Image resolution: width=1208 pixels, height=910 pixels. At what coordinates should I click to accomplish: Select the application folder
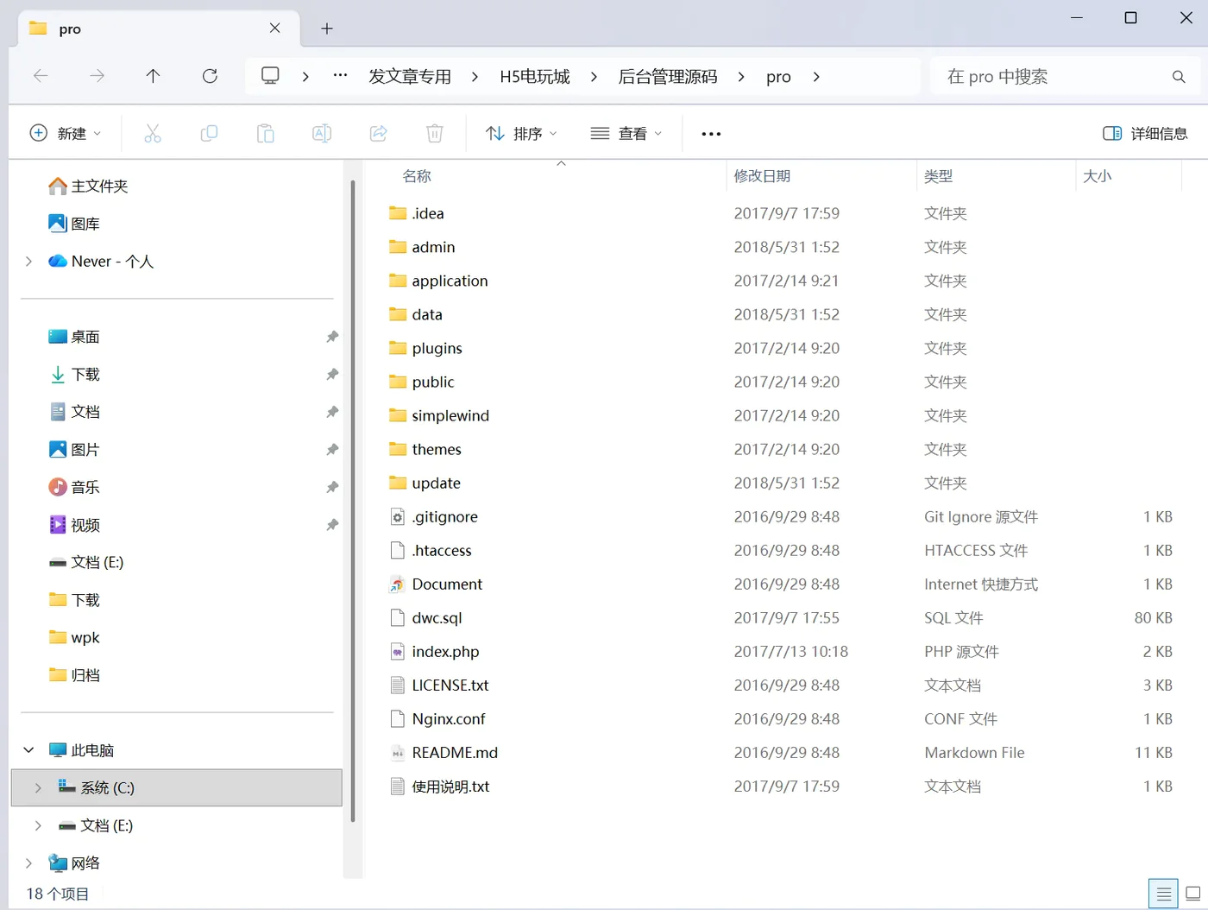coord(450,281)
